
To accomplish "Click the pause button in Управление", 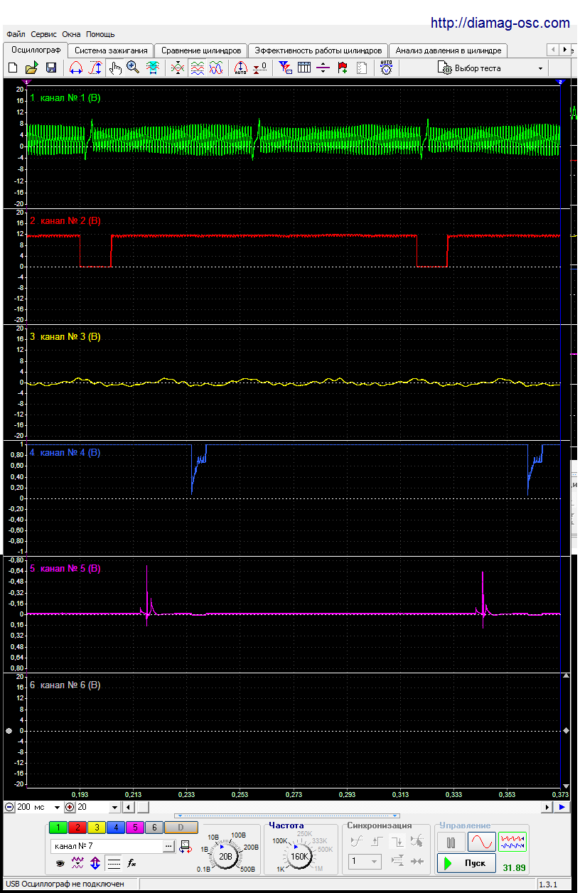I will pos(451,843).
